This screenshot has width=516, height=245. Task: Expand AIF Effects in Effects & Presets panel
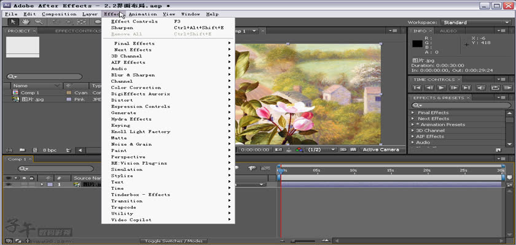(413, 137)
